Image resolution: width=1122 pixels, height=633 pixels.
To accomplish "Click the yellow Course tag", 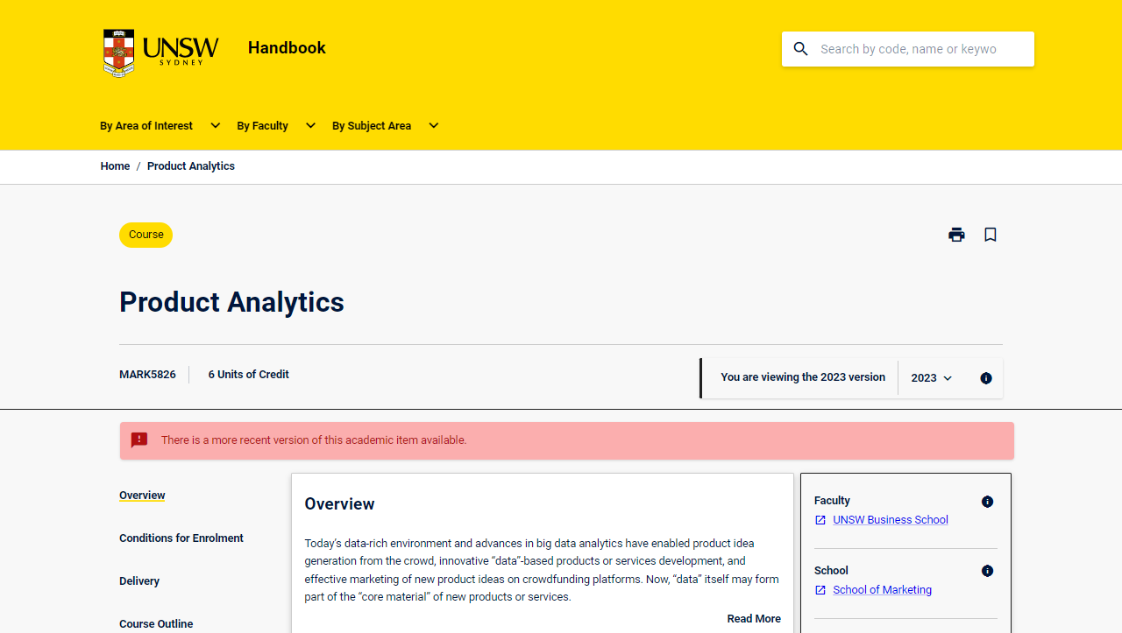I will click(x=146, y=235).
